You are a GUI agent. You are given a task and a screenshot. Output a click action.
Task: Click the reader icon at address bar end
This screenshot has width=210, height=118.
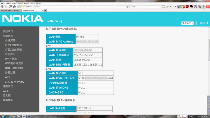[127, 7]
